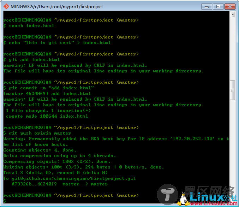
Task: Close the MINGW32 terminal window
Action: (230, 7)
